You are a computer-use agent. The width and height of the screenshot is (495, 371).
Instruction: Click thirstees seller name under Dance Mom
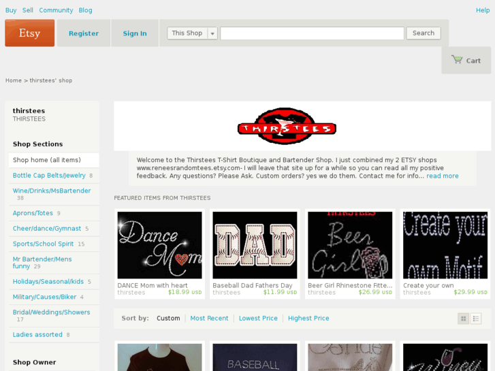(131, 293)
